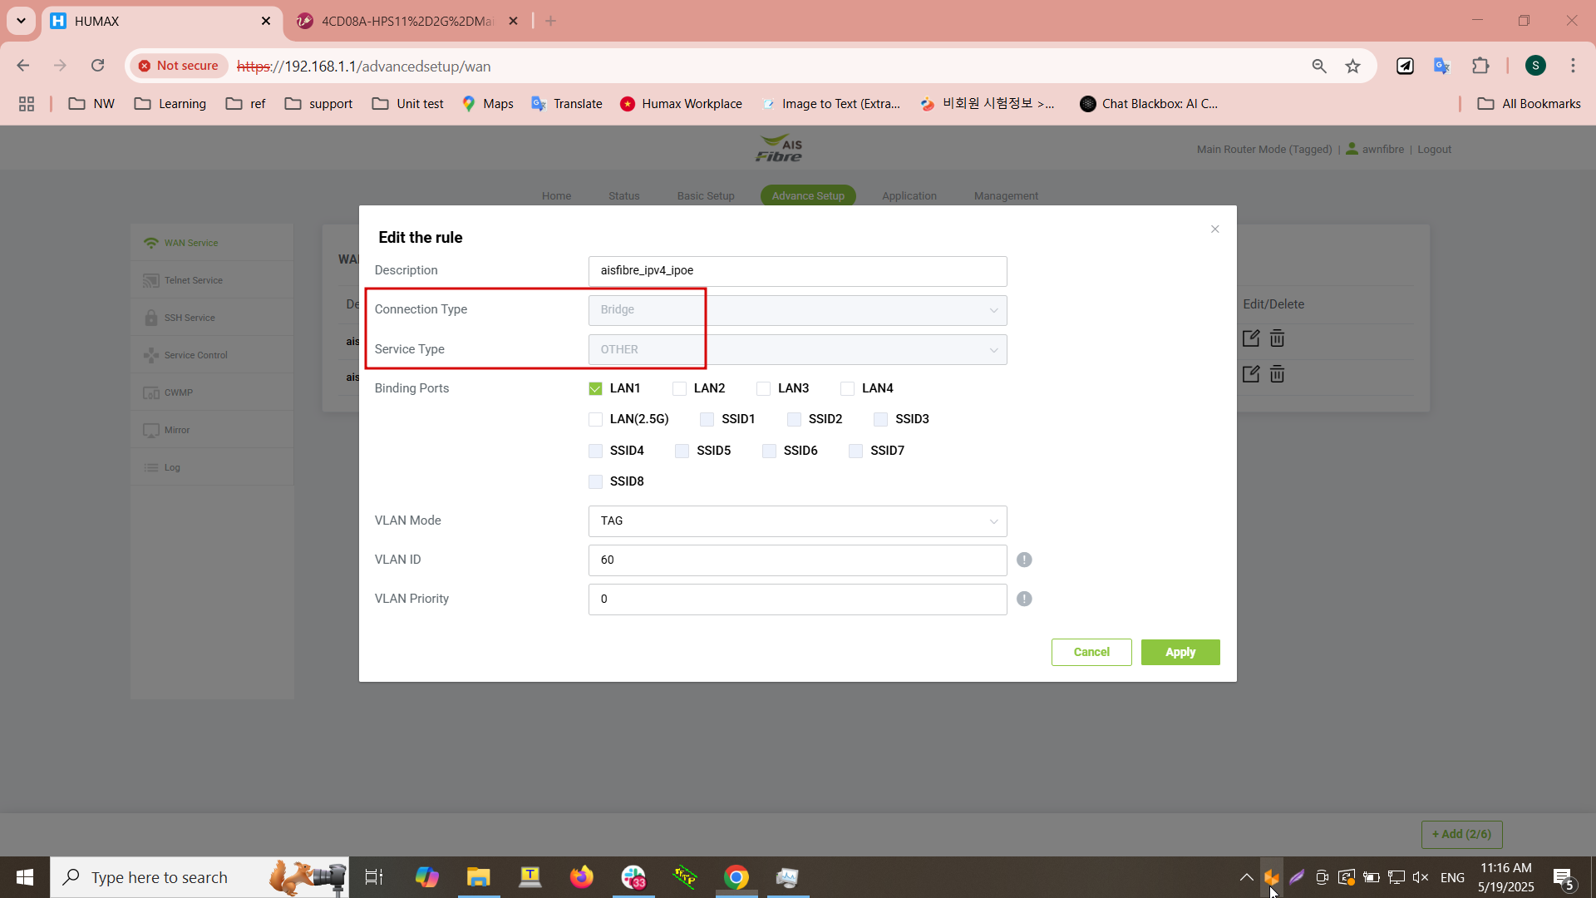Viewport: 1596px width, 898px height.
Task: Open the zoom magnifier icon in address bar
Action: [x=1318, y=66]
